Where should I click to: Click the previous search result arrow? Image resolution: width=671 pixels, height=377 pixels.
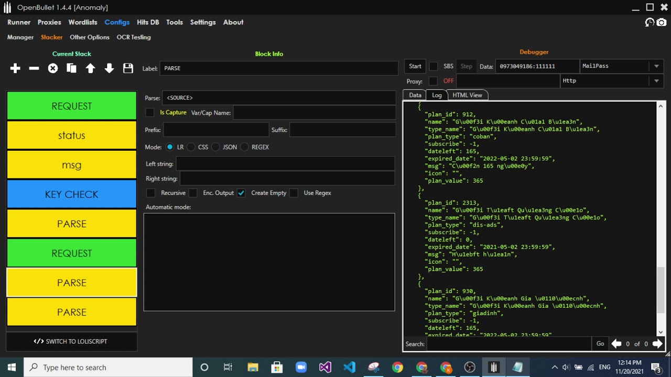(x=616, y=344)
